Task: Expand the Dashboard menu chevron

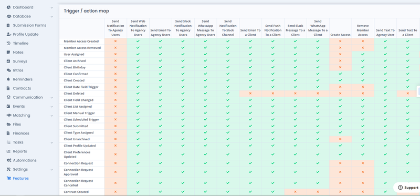Action: click(x=51, y=7)
